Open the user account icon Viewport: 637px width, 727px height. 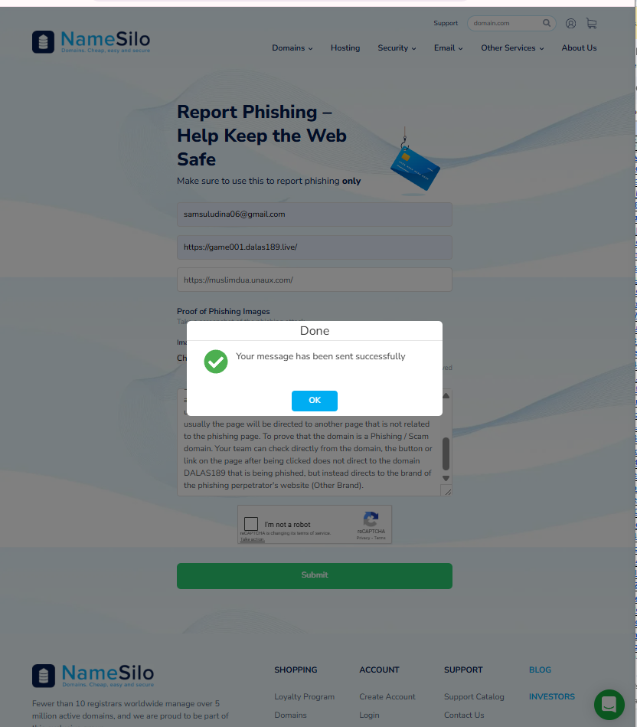[x=570, y=23]
